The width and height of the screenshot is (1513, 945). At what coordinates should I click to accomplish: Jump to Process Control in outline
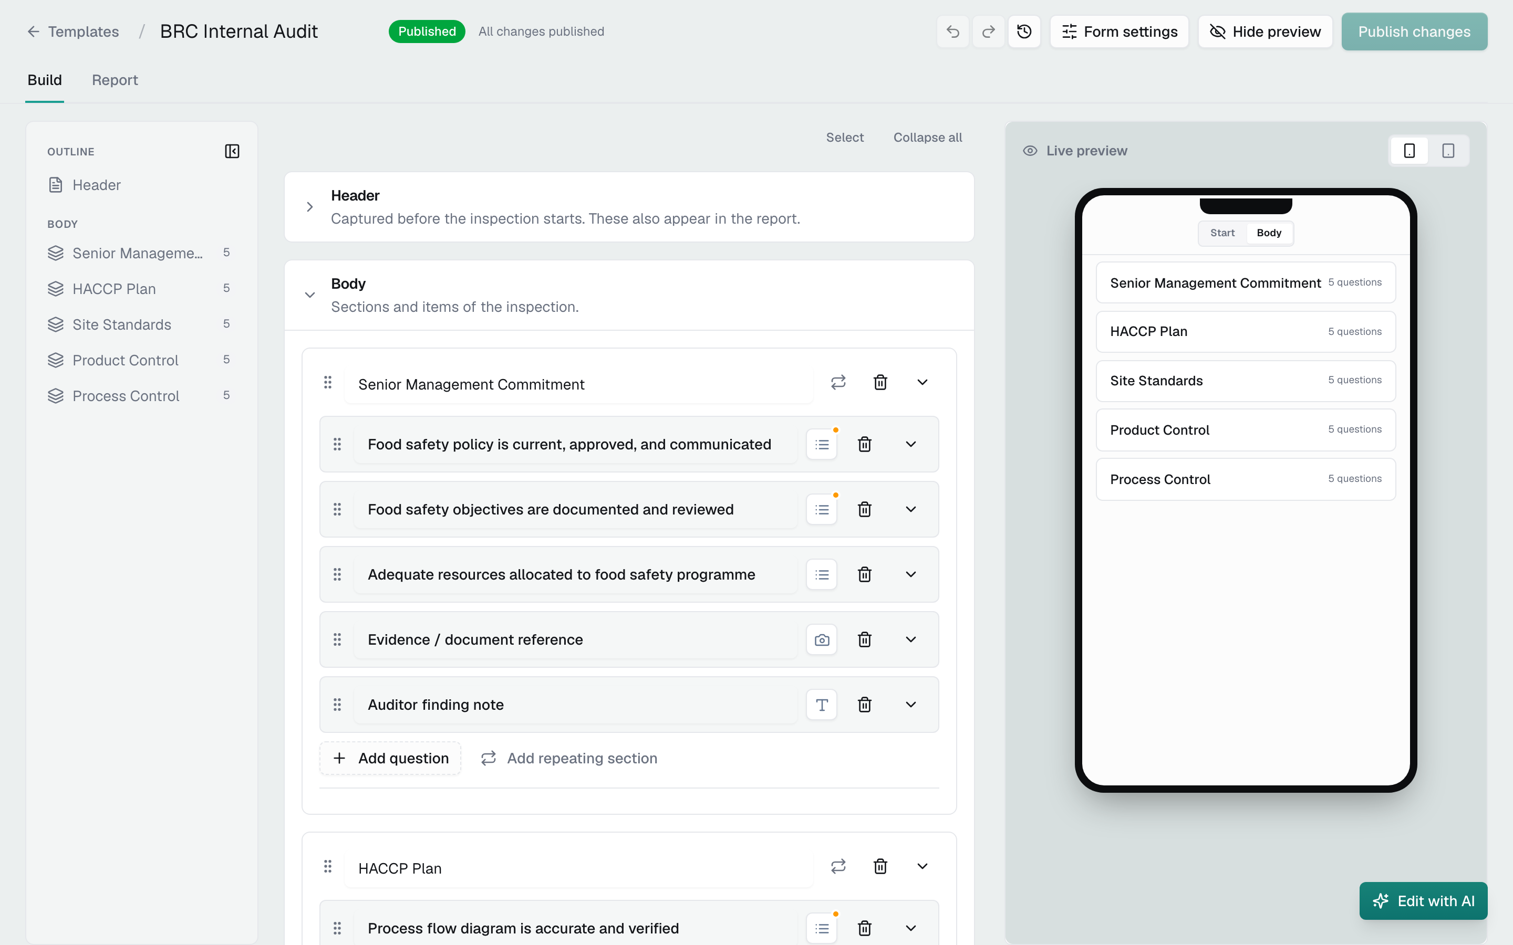[x=141, y=396]
